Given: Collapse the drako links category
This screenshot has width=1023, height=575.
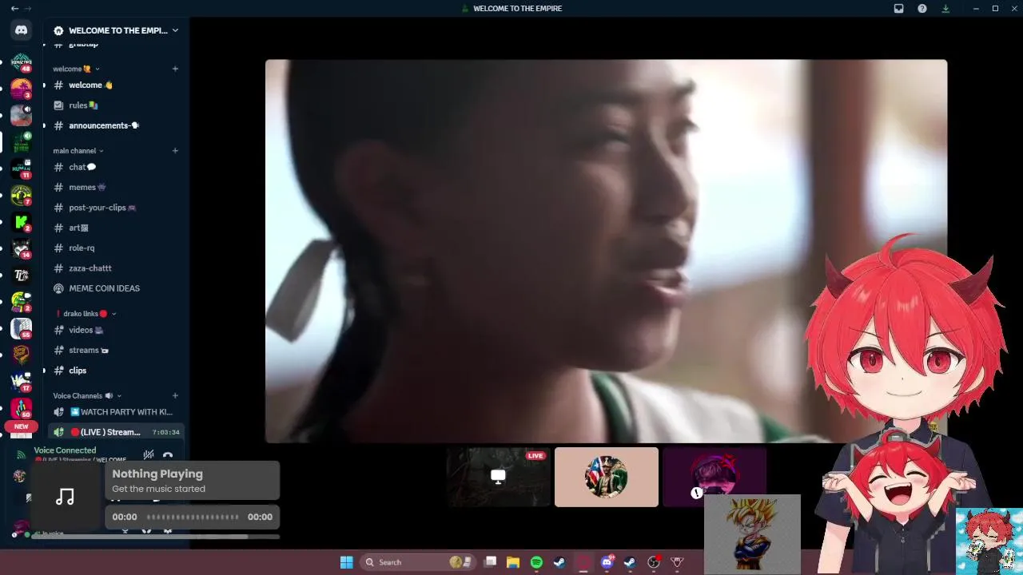Looking at the screenshot, I should 86,314.
